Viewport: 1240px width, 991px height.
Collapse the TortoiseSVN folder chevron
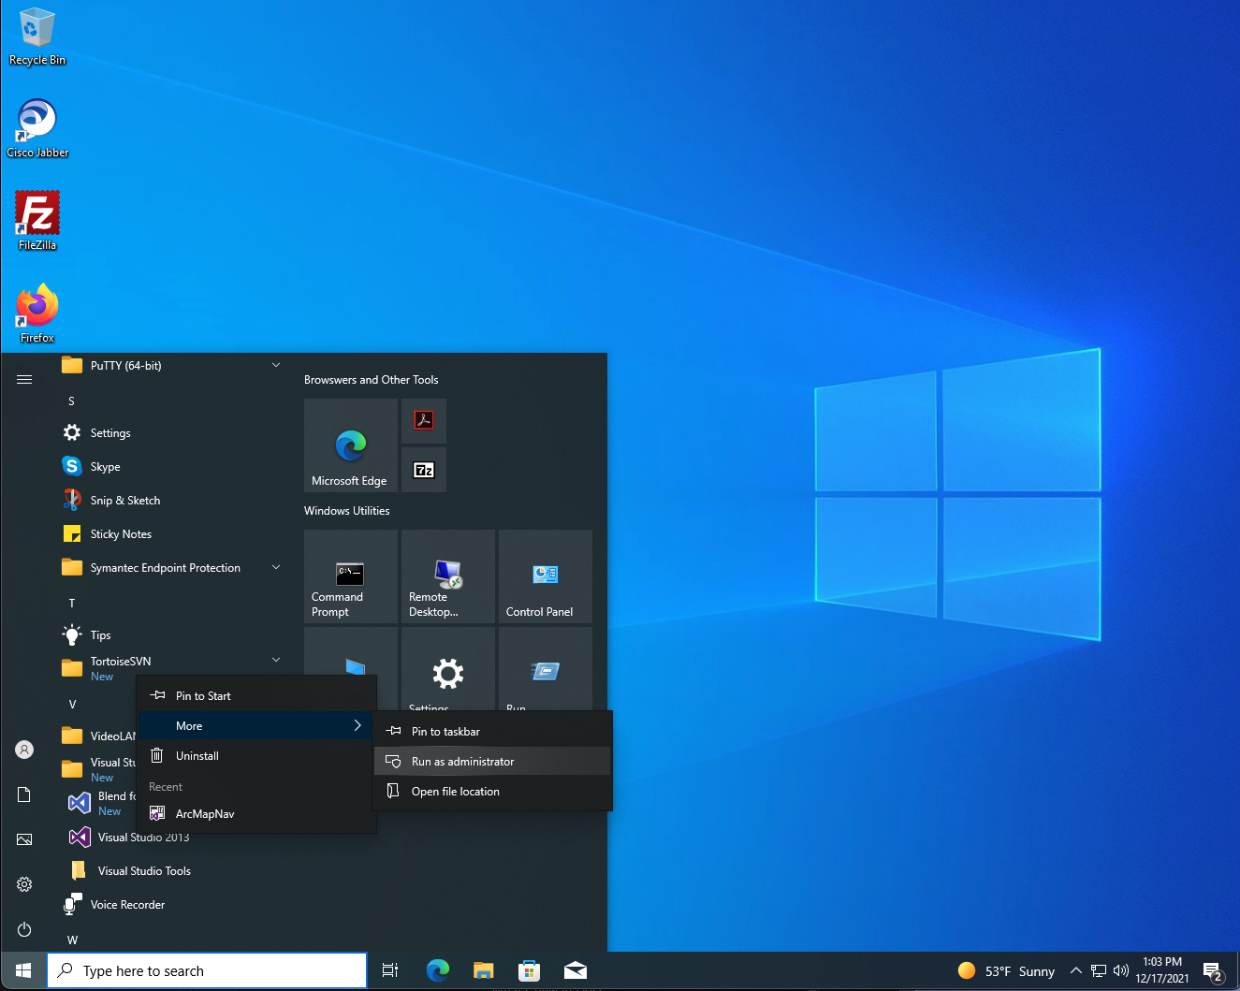pos(276,661)
